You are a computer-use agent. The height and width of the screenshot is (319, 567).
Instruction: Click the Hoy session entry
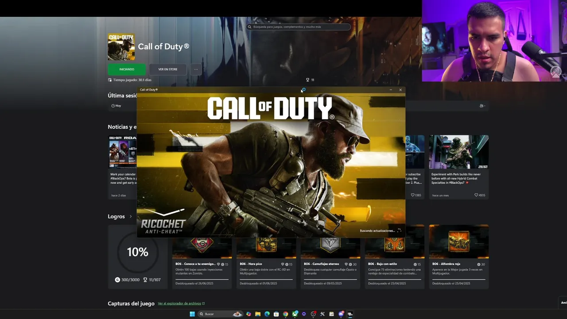point(116,106)
